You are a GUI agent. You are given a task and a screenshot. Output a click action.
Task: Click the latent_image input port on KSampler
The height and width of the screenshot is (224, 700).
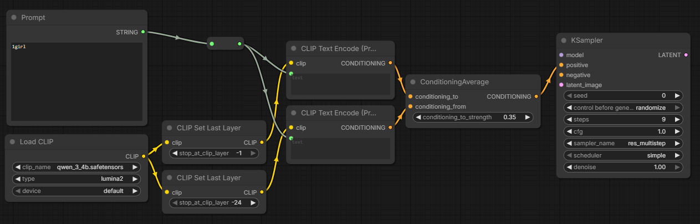click(x=561, y=85)
